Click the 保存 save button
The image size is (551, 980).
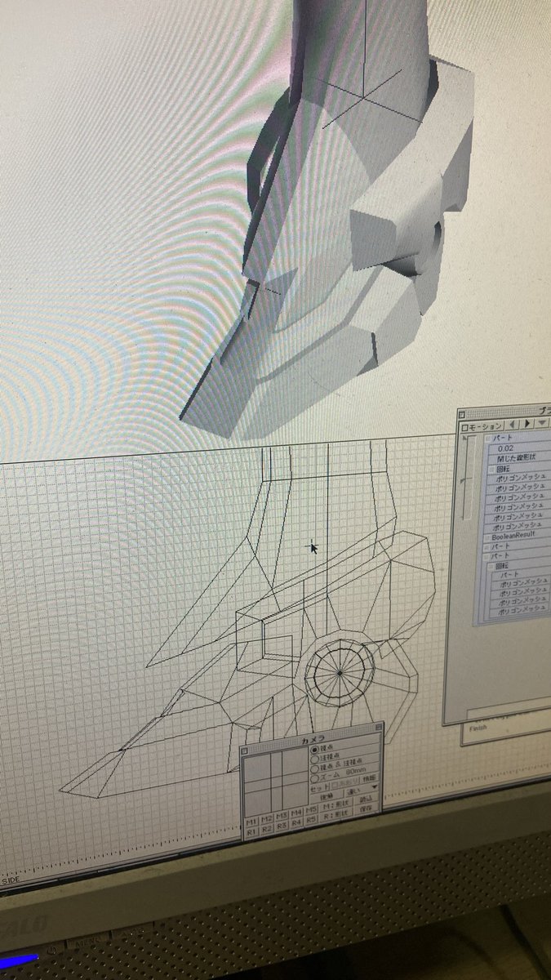pos(366,808)
